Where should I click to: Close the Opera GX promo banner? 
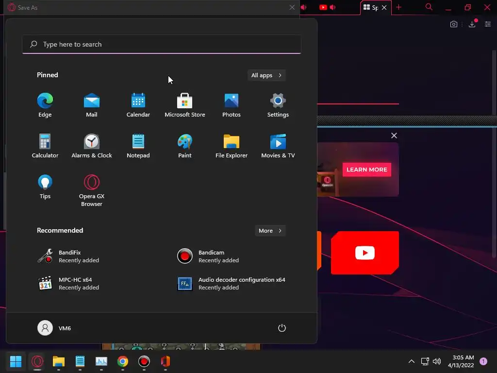point(394,136)
